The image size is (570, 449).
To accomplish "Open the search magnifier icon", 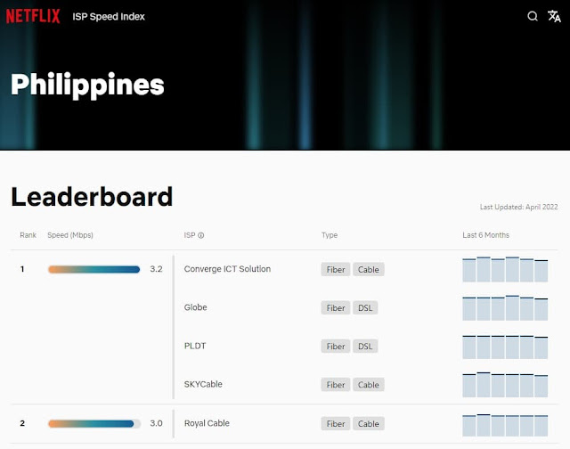I will [x=533, y=16].
